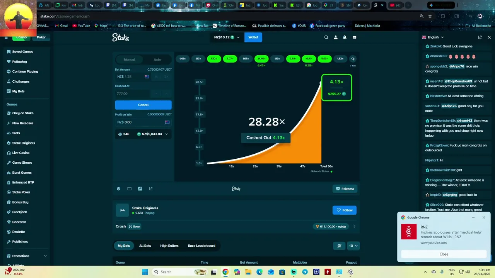
Task: Click the pop-out game icon
Action: click(151, 189)
